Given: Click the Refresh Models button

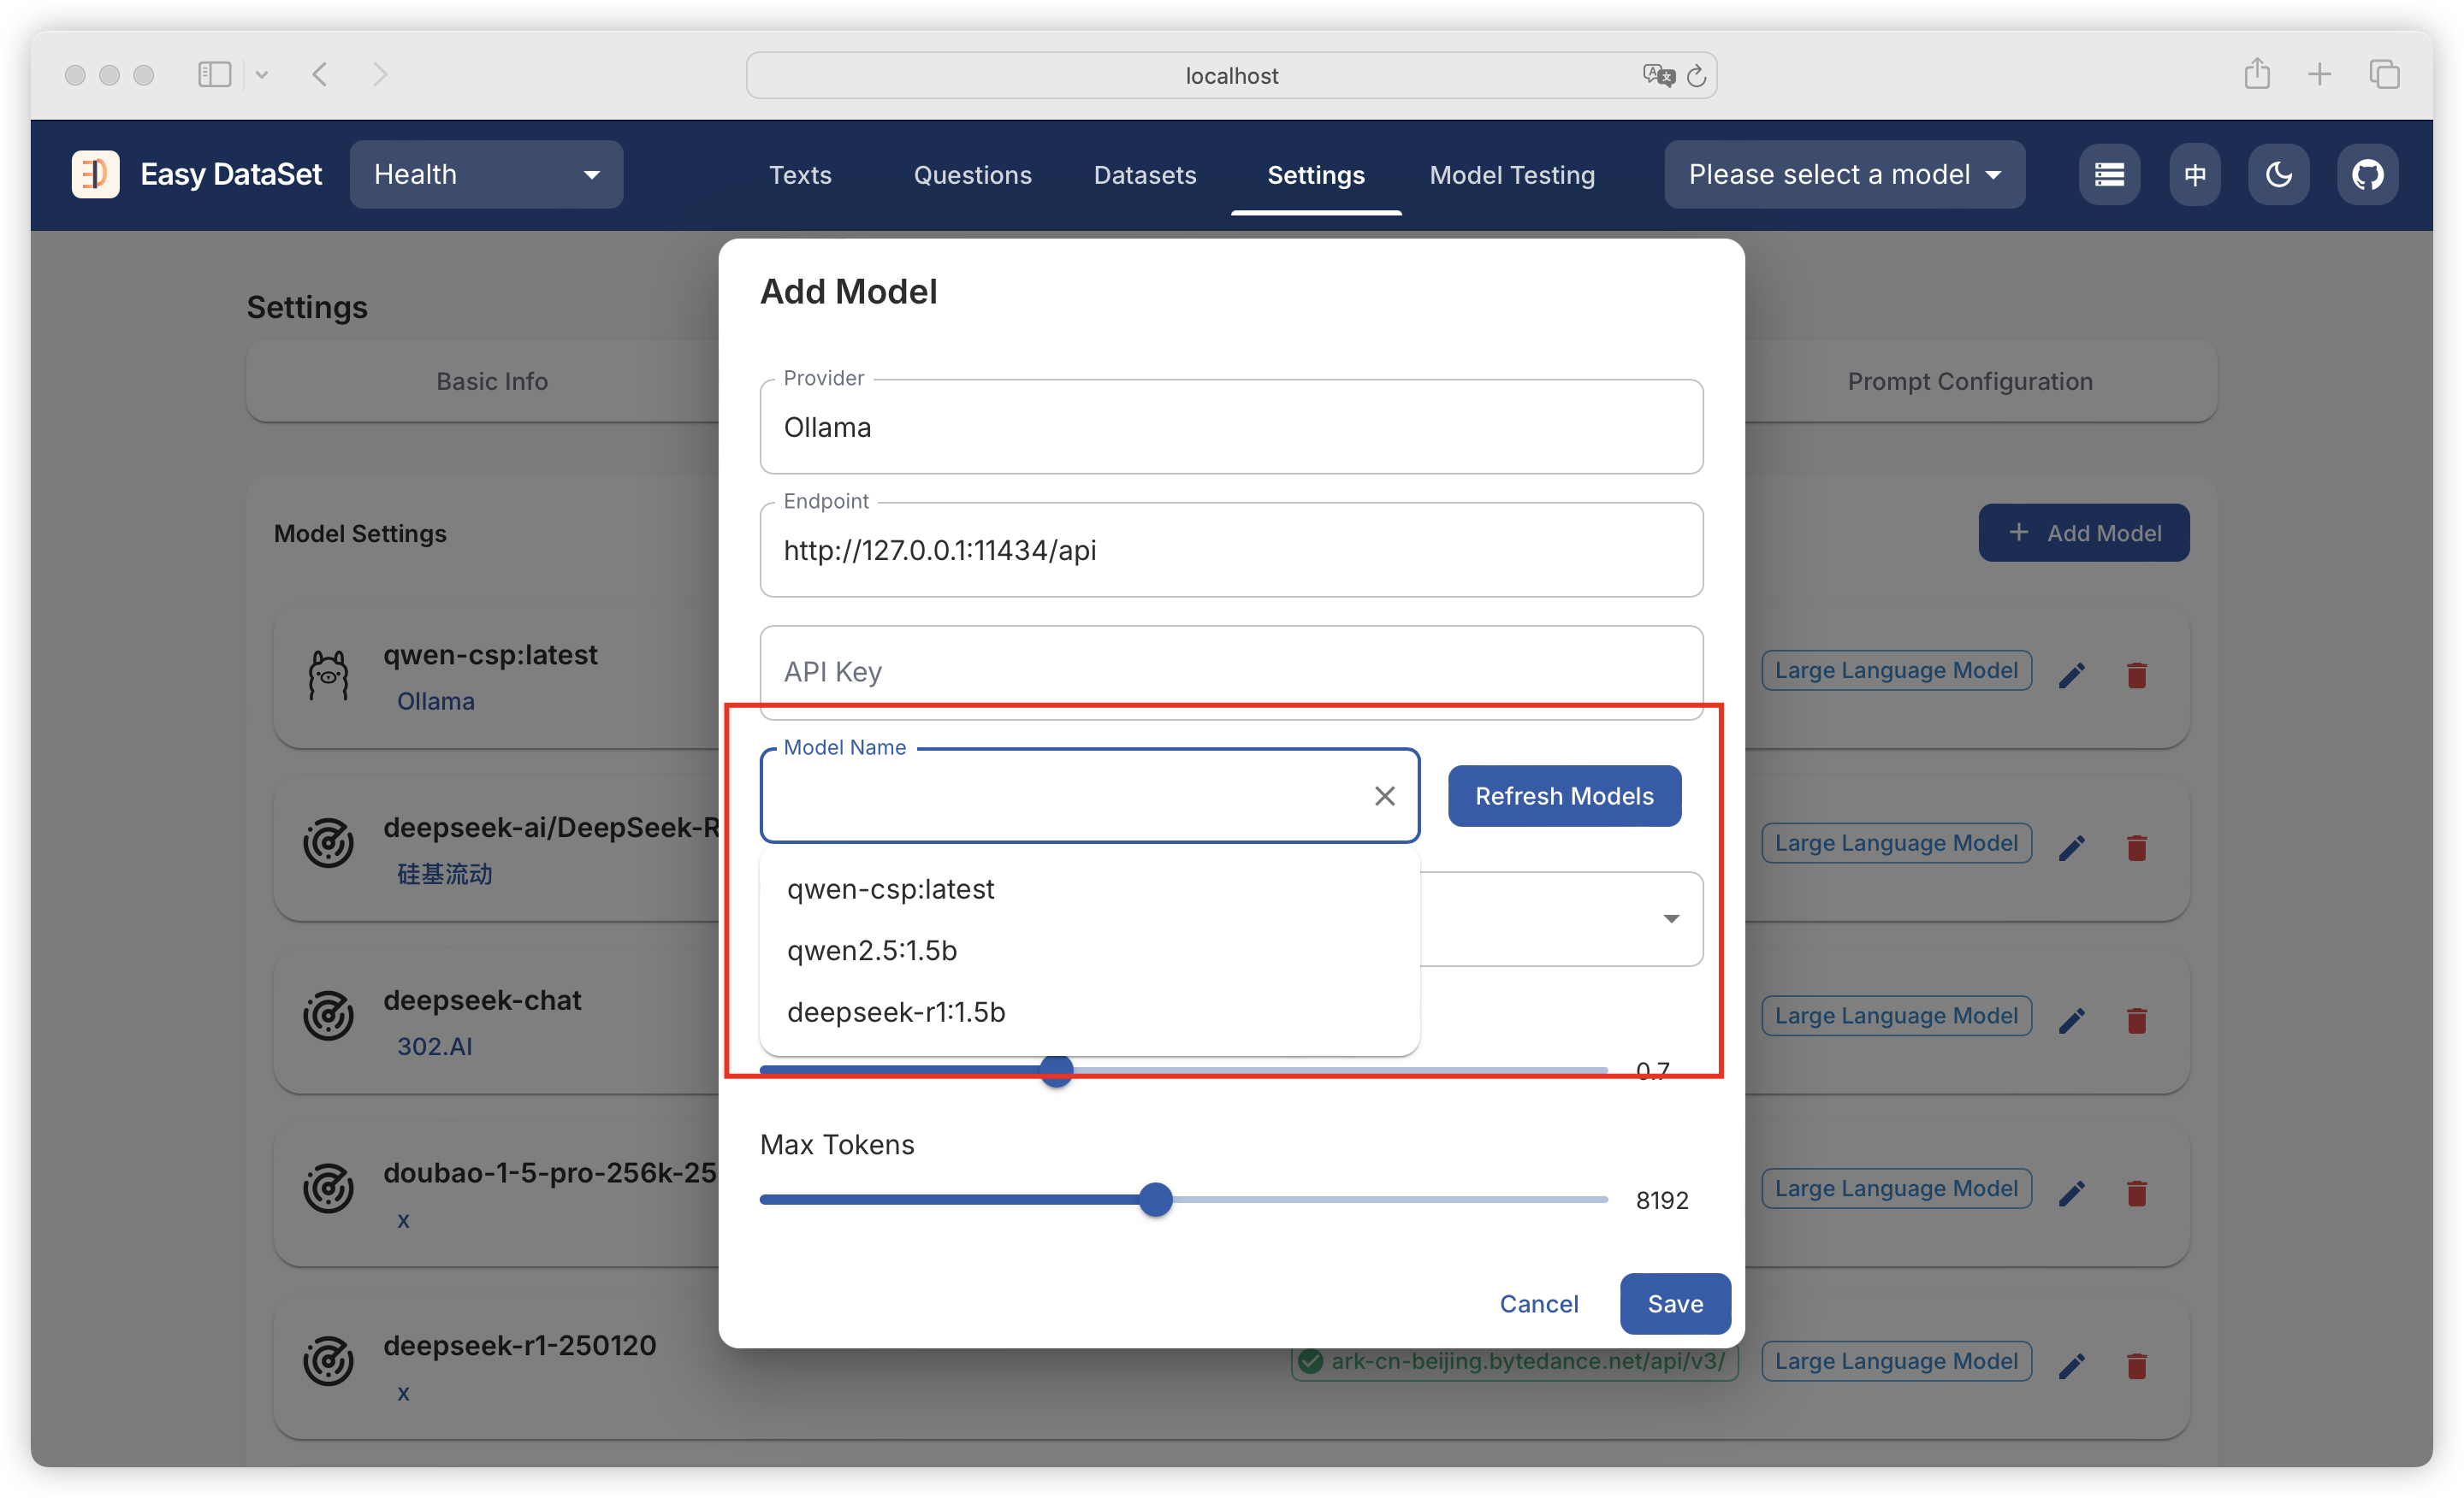Looking at the screenshot, I should coord(1563,795).
